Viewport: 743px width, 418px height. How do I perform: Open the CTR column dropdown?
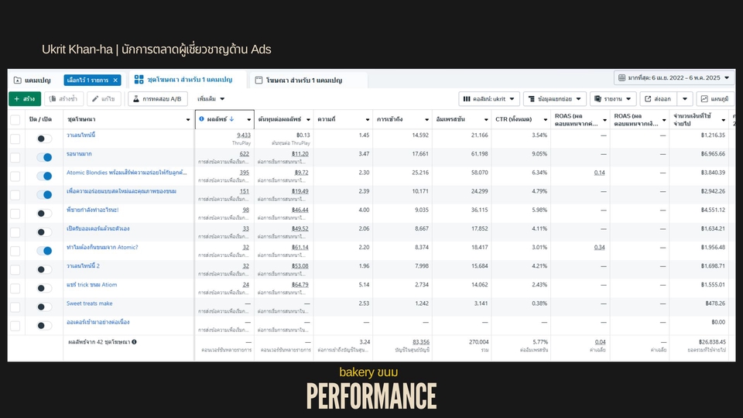click(545, 119)
